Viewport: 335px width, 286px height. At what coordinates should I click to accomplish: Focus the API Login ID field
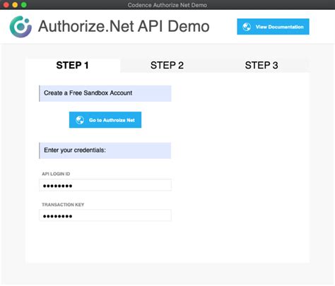(105, 185)
